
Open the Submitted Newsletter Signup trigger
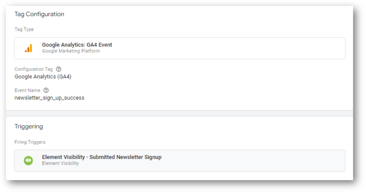click(x=180, y=161)
